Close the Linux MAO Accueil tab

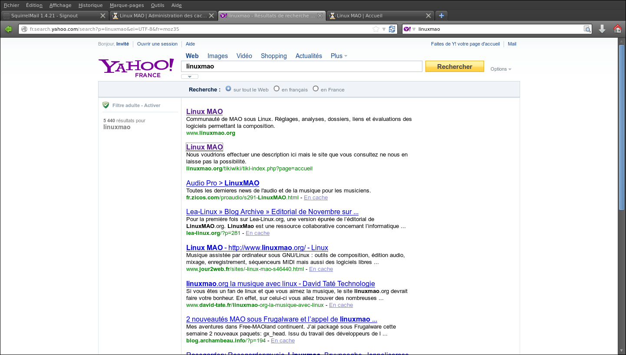428,16
